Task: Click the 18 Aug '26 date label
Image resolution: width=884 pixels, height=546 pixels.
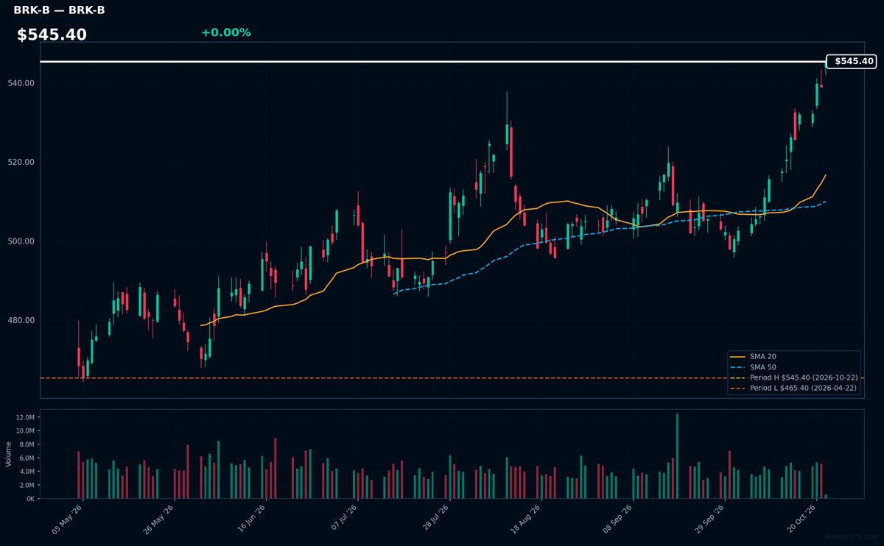Action: coord(527,519)
